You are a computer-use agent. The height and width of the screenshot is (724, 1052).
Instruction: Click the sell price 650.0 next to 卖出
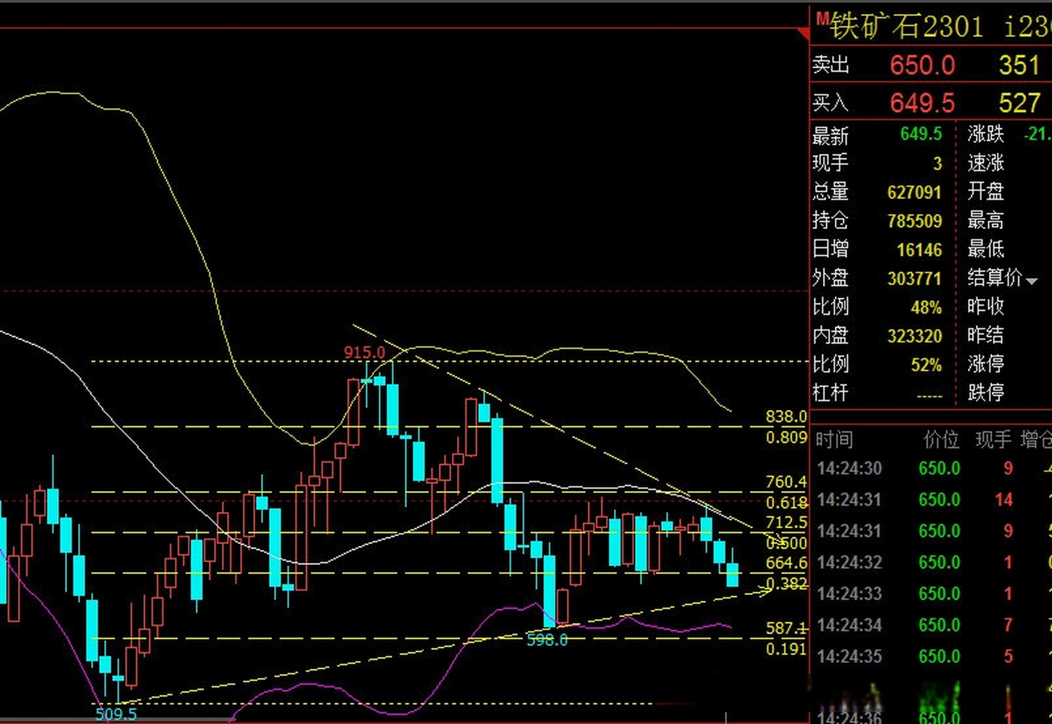(x=922, y=66)
